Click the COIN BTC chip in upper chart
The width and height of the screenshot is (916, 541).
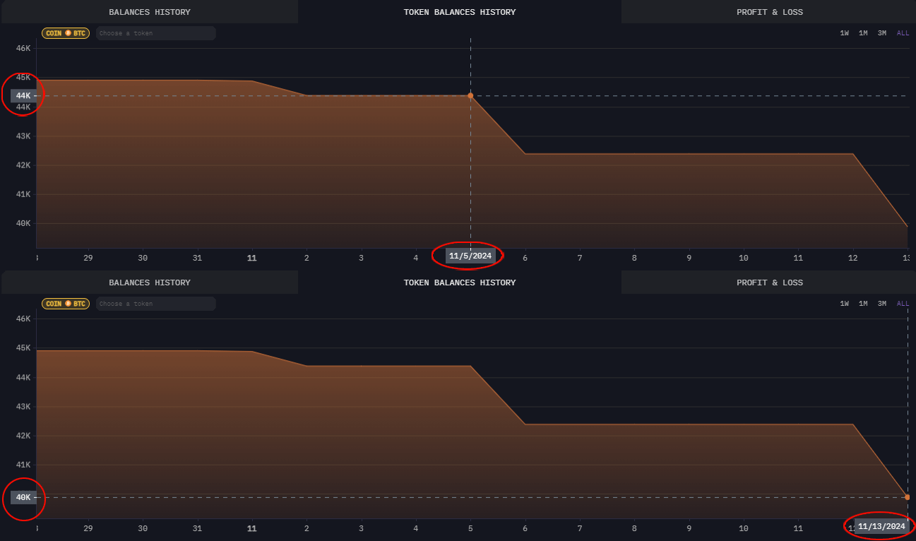[66, 33]
